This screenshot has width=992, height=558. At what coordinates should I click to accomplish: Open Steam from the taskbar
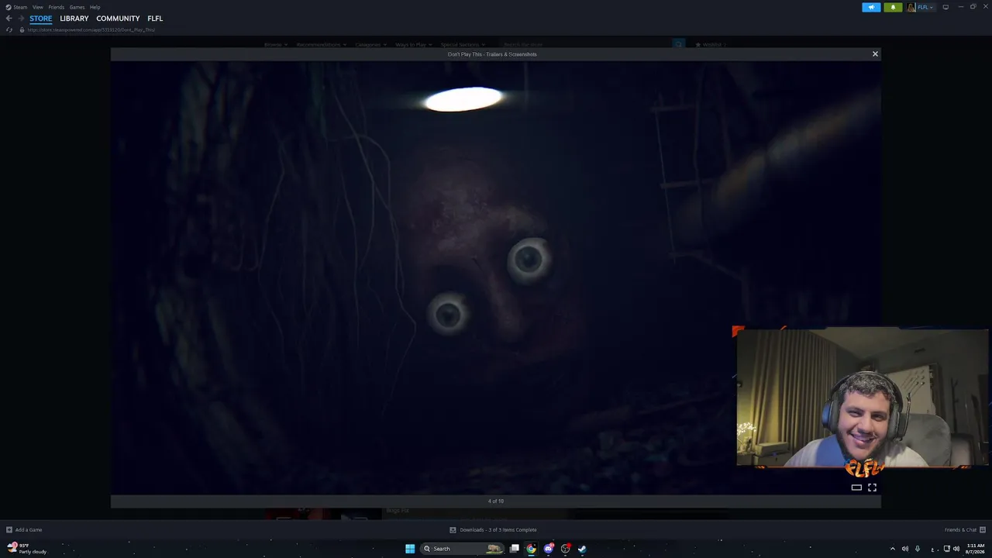582,549
